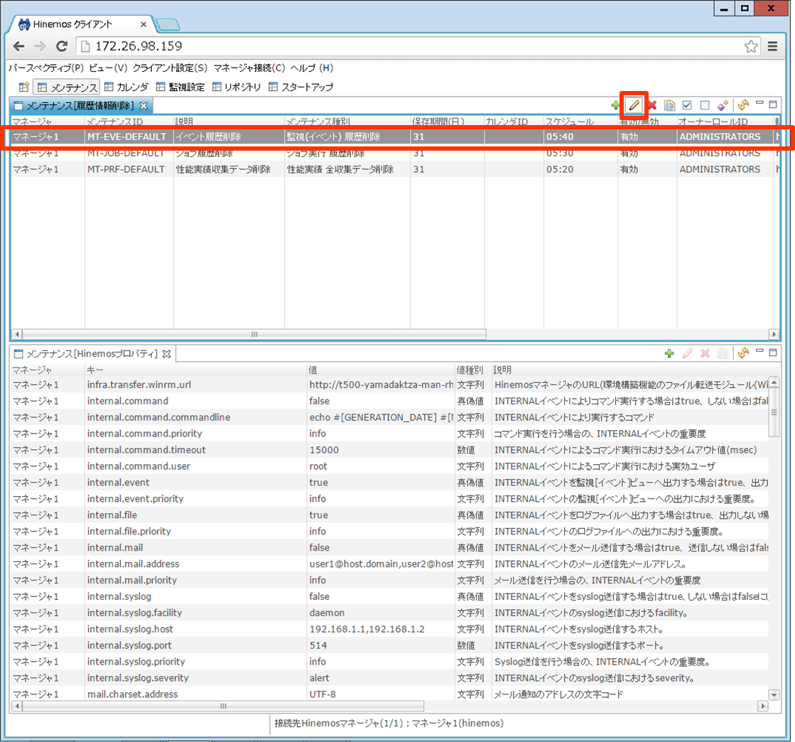Close the メンテナンス[履歴情報削除] view tab
795x742 pixels.
pos(144,105)
